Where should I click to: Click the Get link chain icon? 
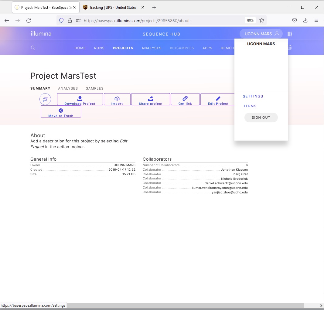[x=185, y=97]
